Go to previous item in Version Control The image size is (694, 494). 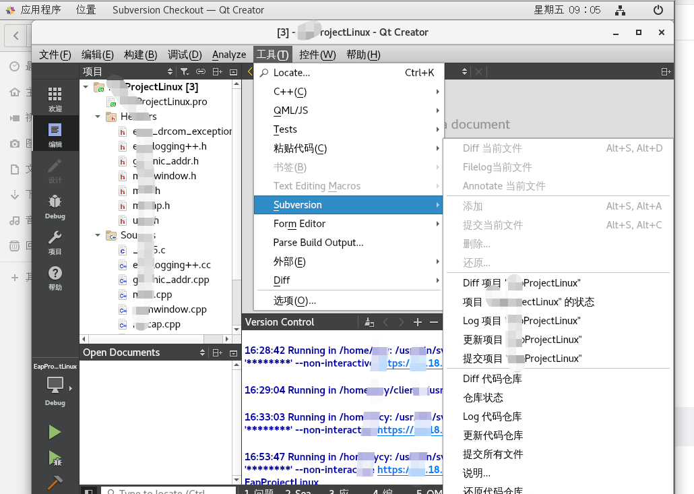385,322
